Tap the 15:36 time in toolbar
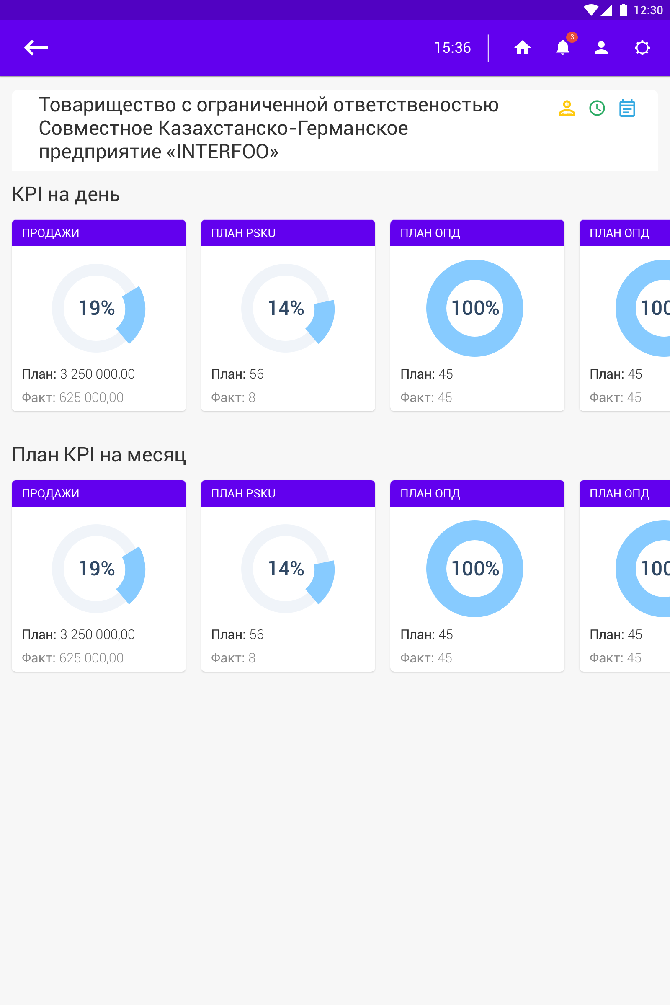Viewport: 670px width, 1005px height. click(453, 48)
